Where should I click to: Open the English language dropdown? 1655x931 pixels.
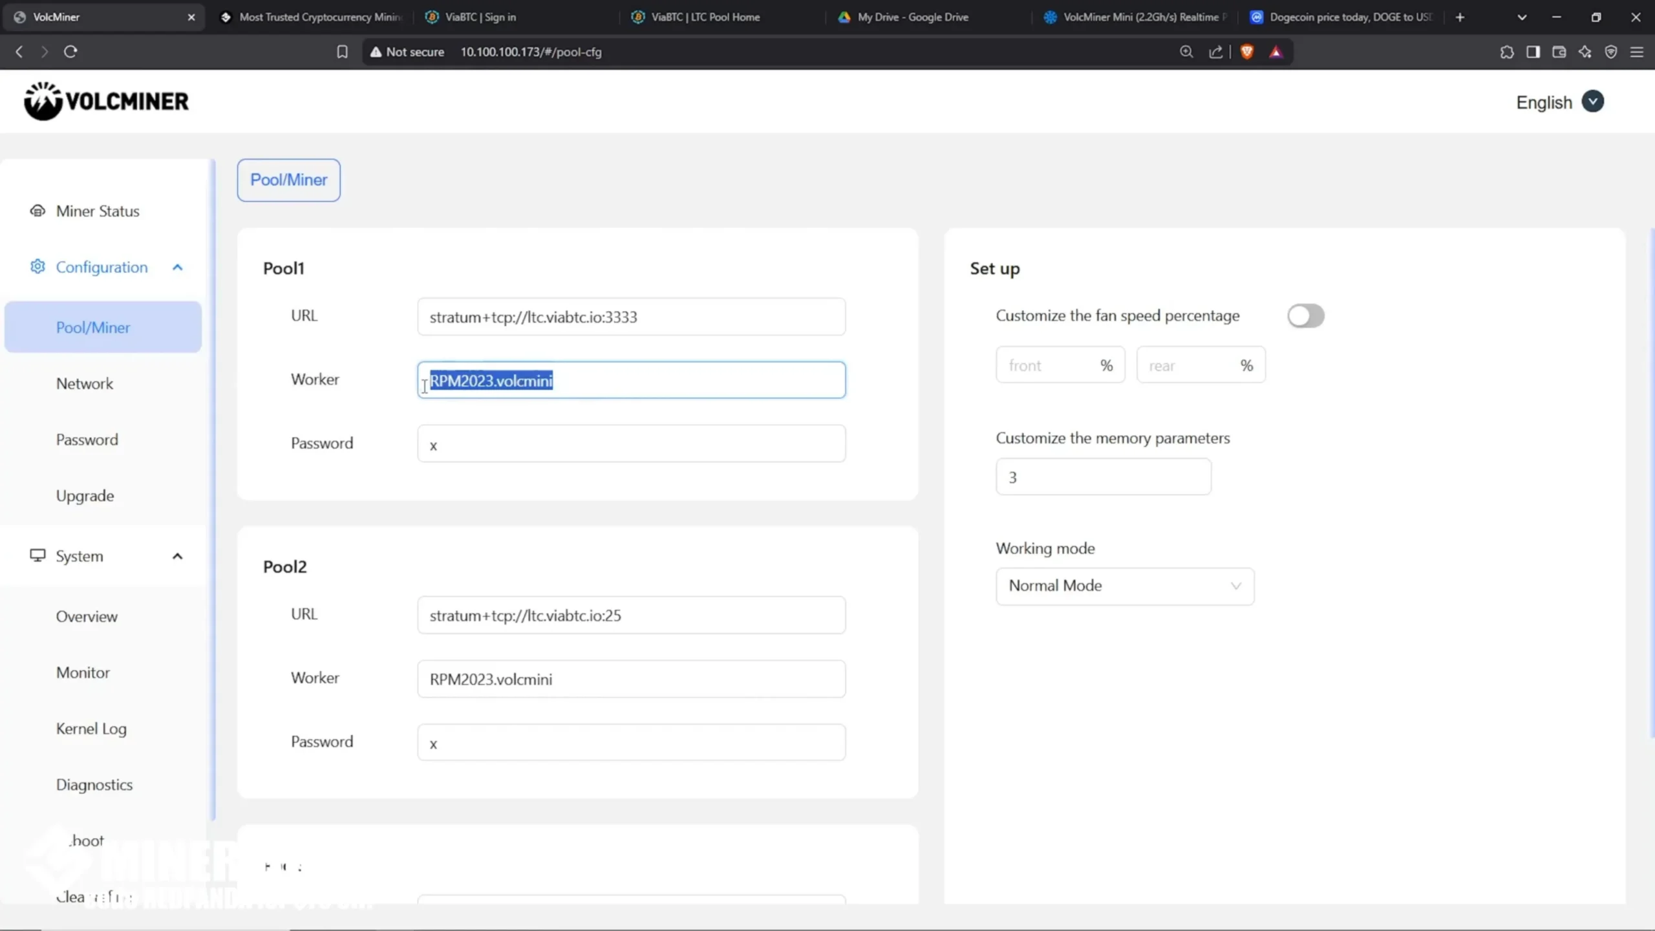pyautogui.click(x=1559, y=102)
